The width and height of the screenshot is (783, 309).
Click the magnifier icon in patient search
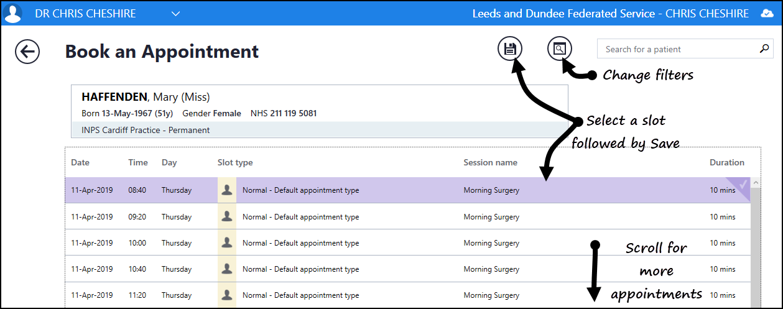coord(764,49)
